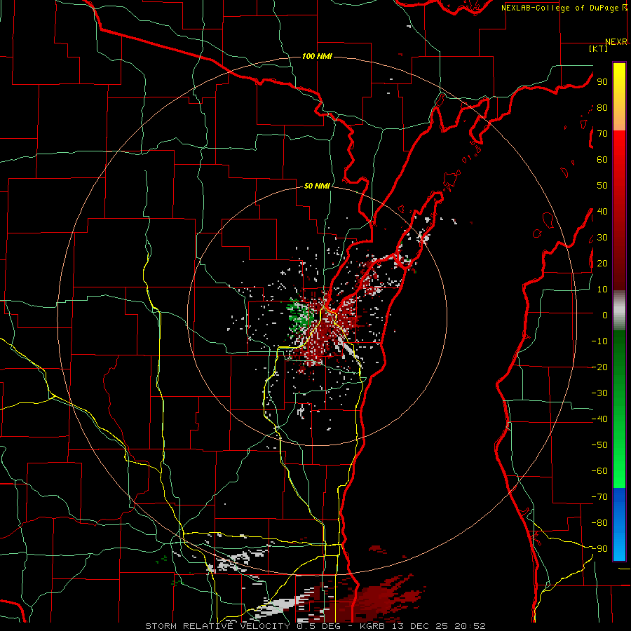
Task: Click the positive 70 knot scale label
Action: pos(602,134)
